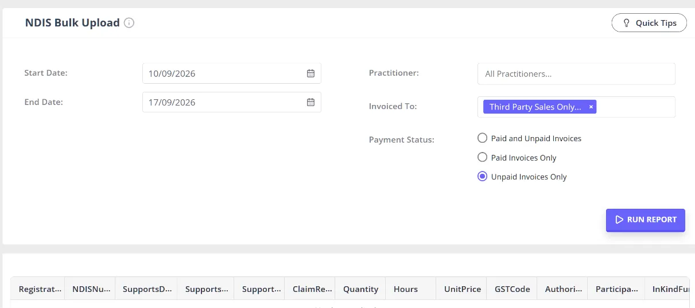The image size is (695, 308).
Task: Open the All Practitioners dropdown
Action: (576, 74)
